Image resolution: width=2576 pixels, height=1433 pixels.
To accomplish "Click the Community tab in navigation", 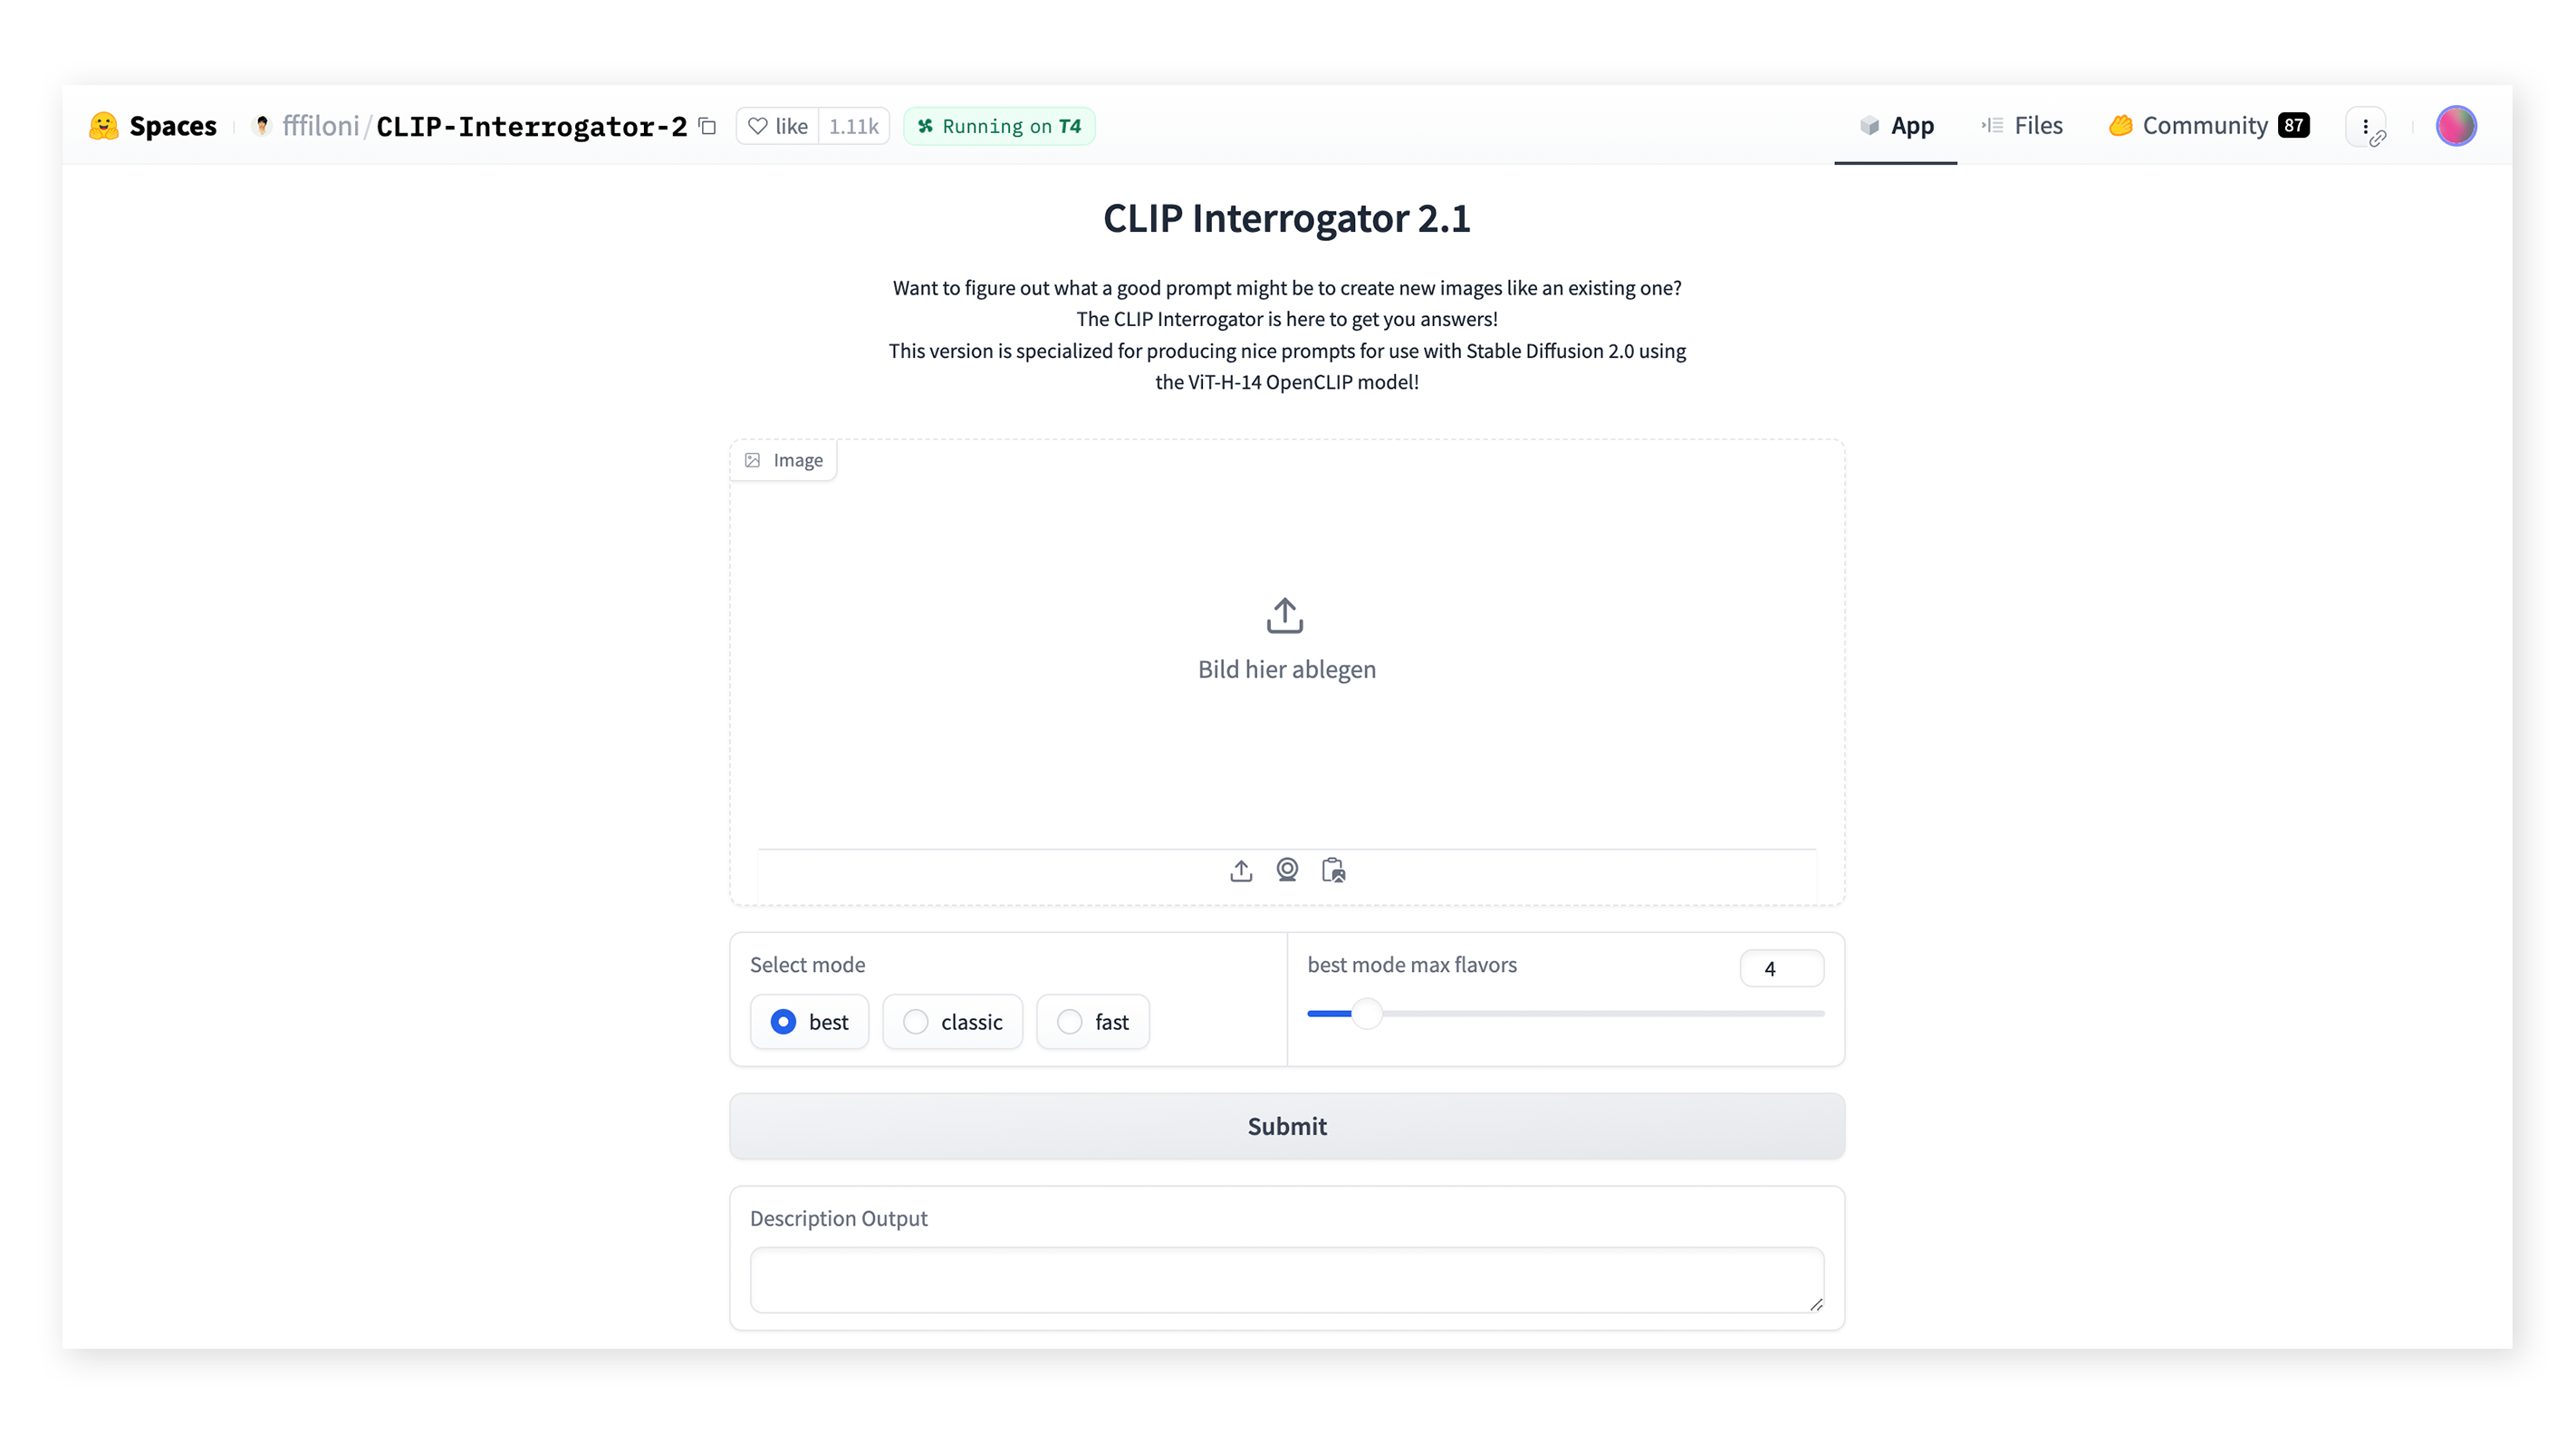I will point(2206,125).
